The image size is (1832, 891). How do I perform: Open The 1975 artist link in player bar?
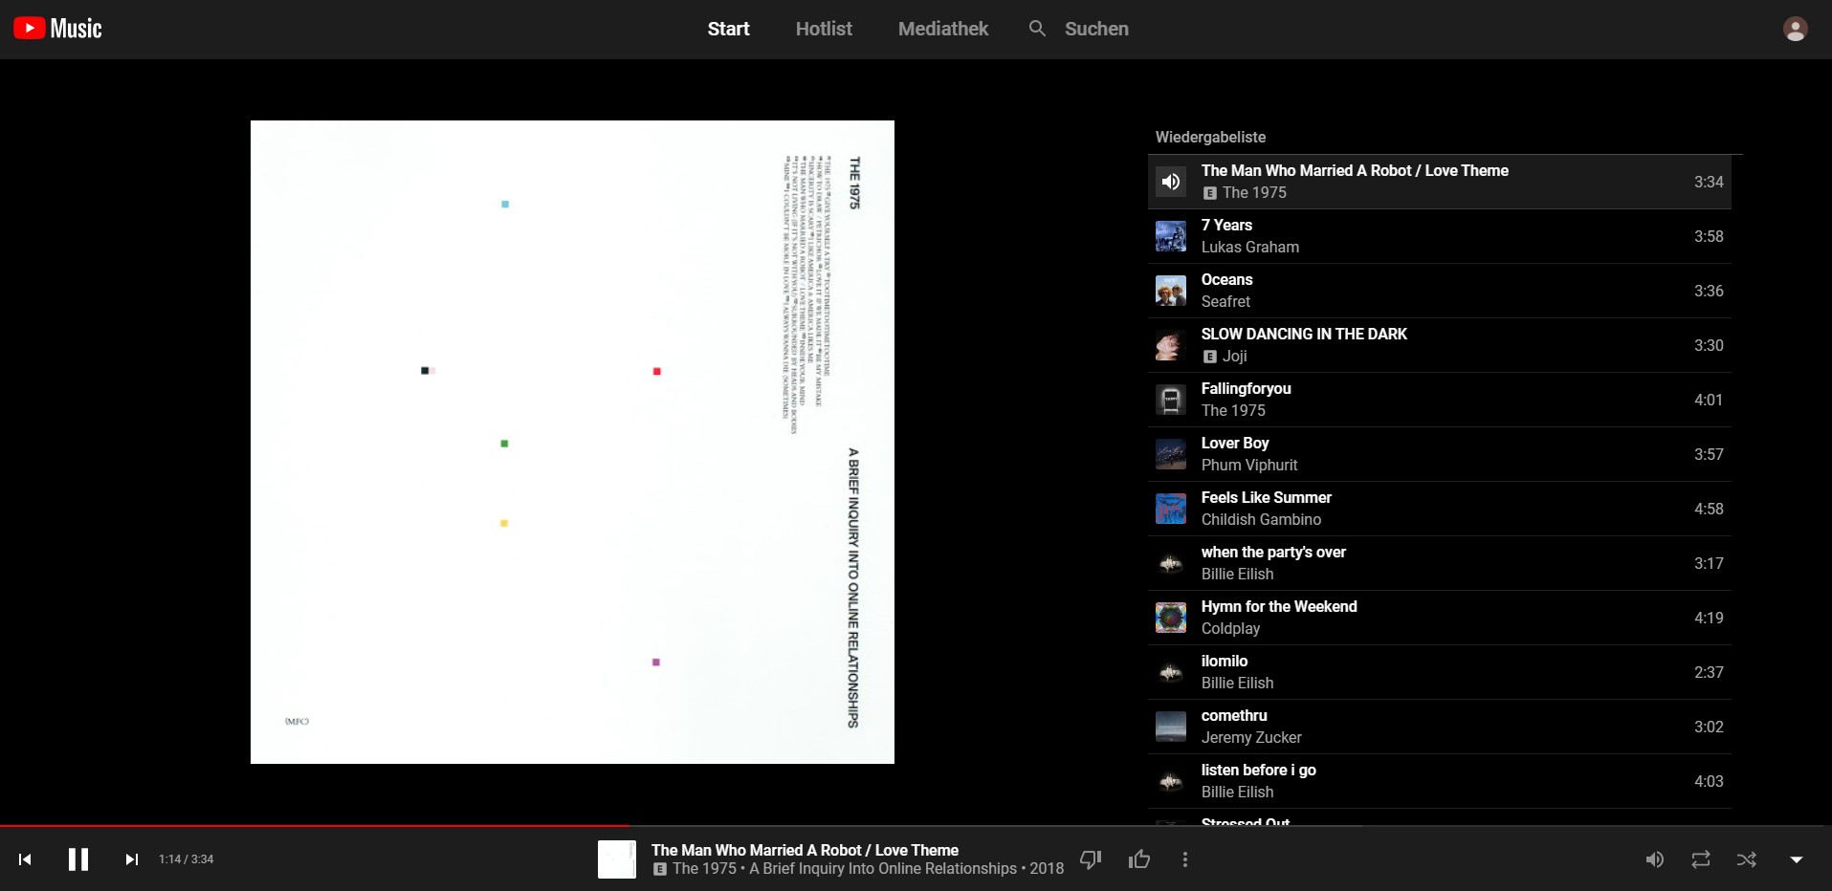click(704, 869)
